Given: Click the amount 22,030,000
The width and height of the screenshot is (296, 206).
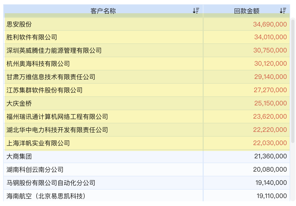Looking at the screenshot, I should [270, 143].
